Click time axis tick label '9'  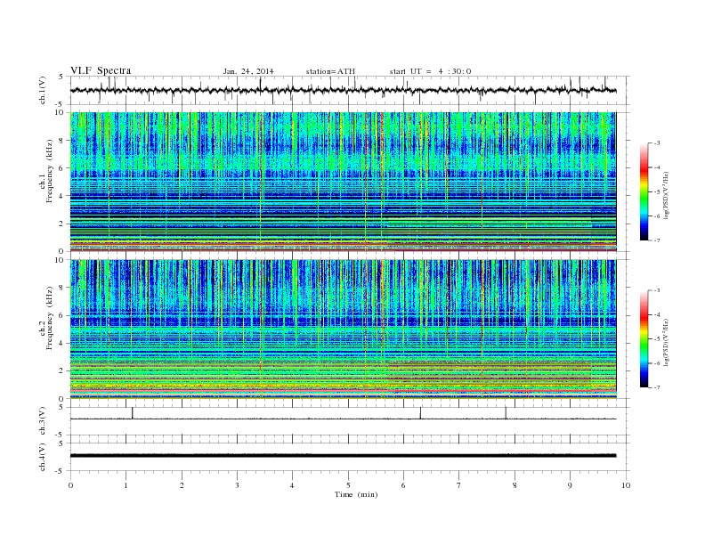pos(570,485)
